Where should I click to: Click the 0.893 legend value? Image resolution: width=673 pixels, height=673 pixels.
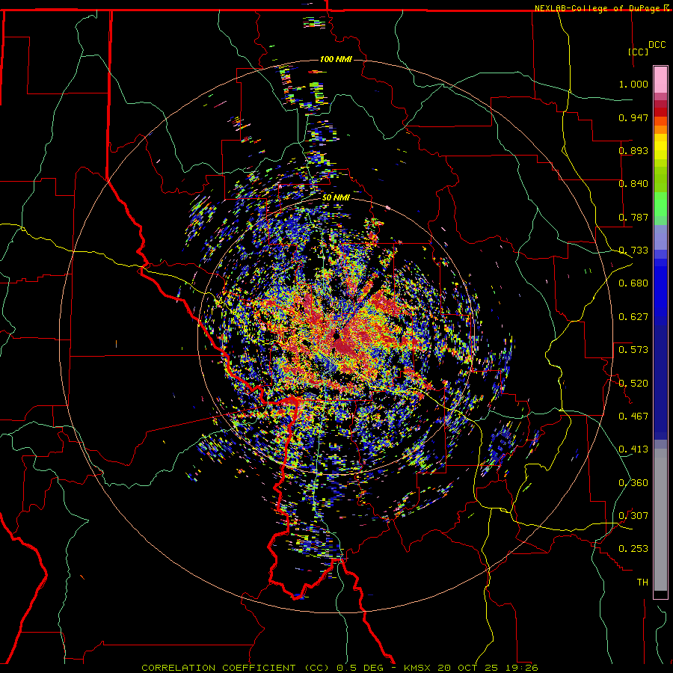pyautogui.click(x=633, y=150)
